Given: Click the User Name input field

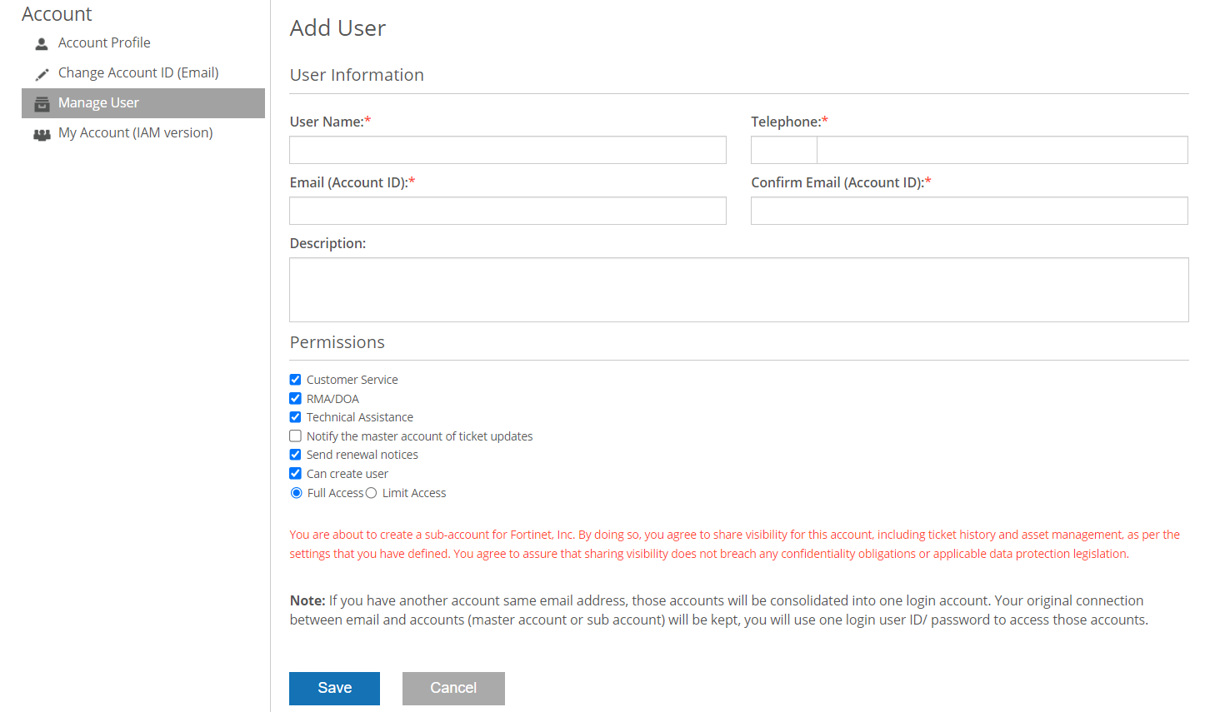Looking at the screenshot, I should tap(507, 150).
